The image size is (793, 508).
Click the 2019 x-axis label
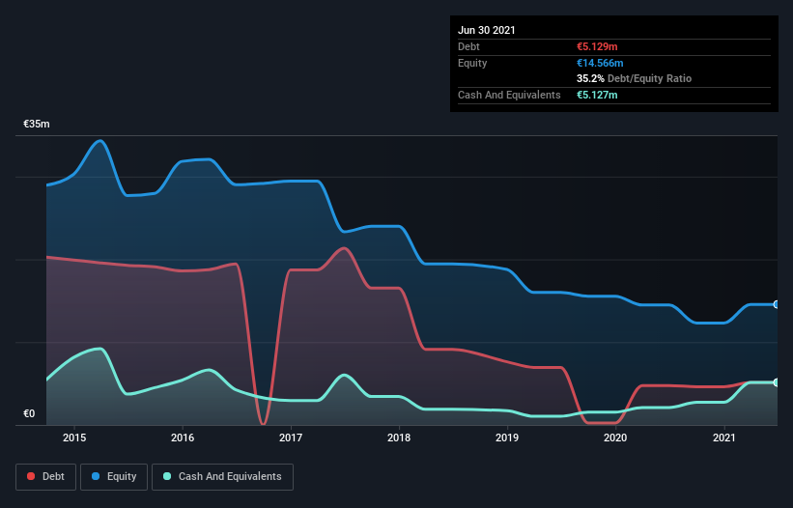[x=507, y=437]
